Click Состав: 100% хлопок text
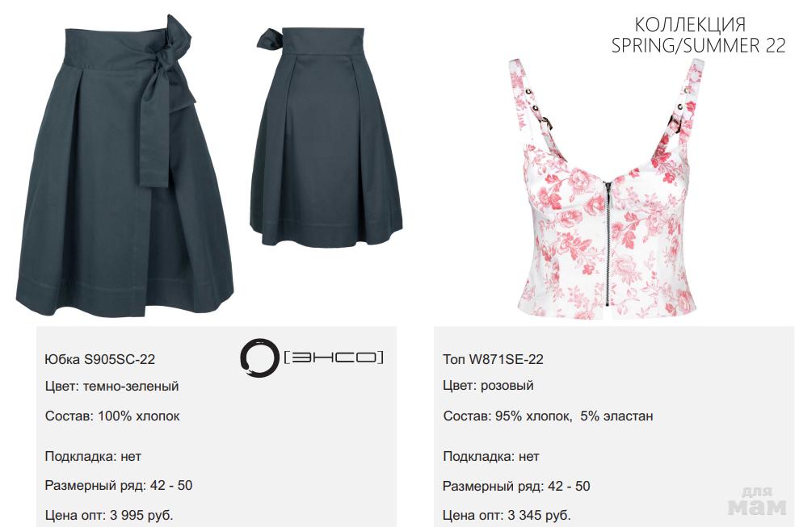799x527 pixels. 112,416
